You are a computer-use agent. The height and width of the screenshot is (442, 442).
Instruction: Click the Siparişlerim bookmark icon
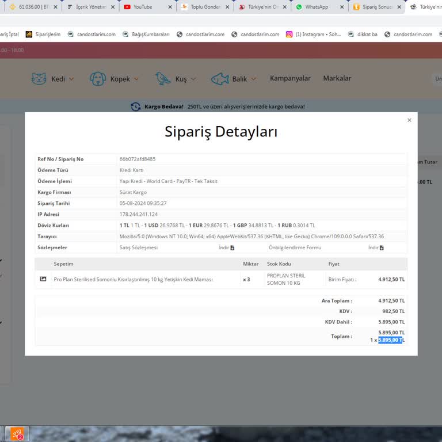click(x=29, y=35)
